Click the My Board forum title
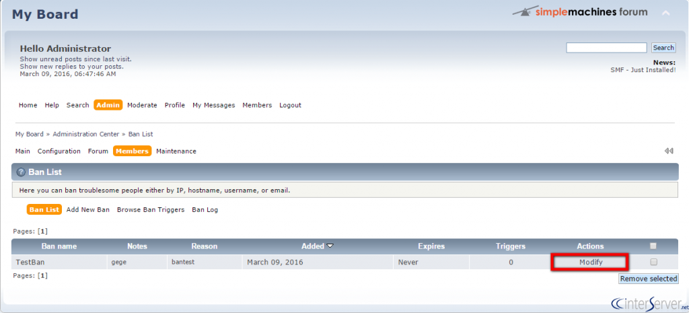This screenshot has height=313, width=689. (45, 14)
